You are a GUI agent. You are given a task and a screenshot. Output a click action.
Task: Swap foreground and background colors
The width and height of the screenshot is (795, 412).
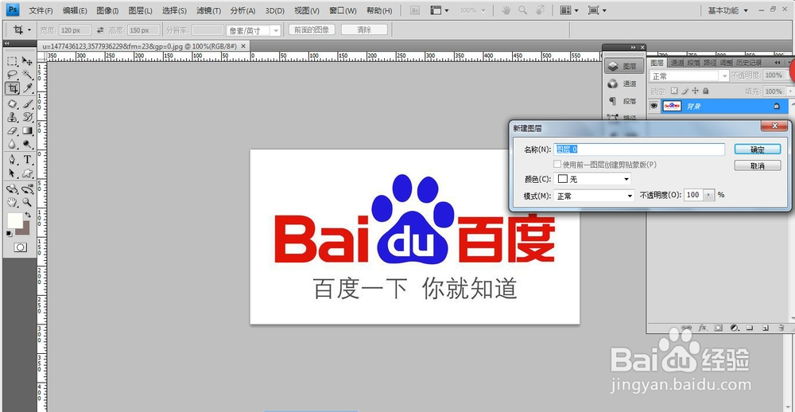pyautogui.click(x=27, y=216)
